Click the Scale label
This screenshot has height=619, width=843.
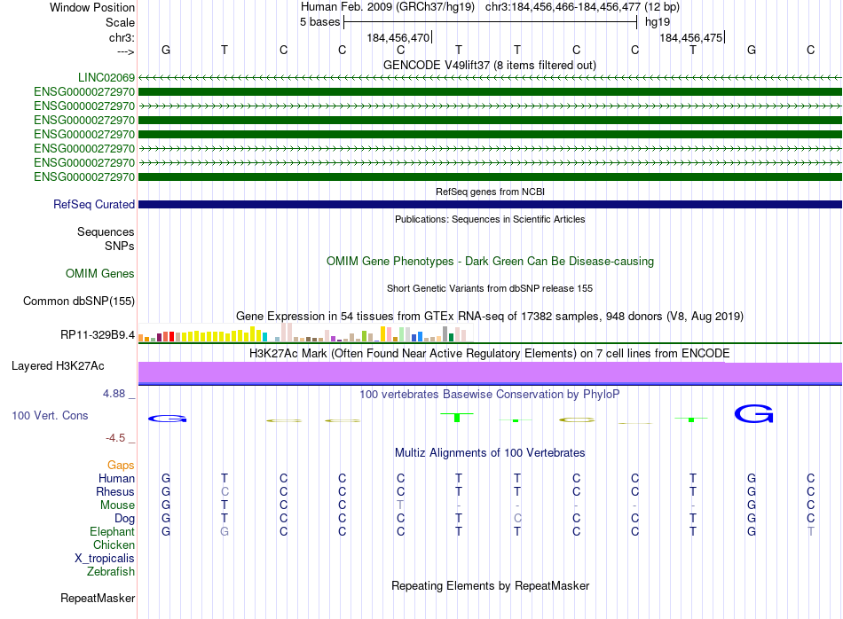120,22
